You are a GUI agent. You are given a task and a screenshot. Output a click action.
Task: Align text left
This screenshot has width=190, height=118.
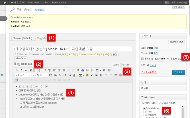(54, 70)
